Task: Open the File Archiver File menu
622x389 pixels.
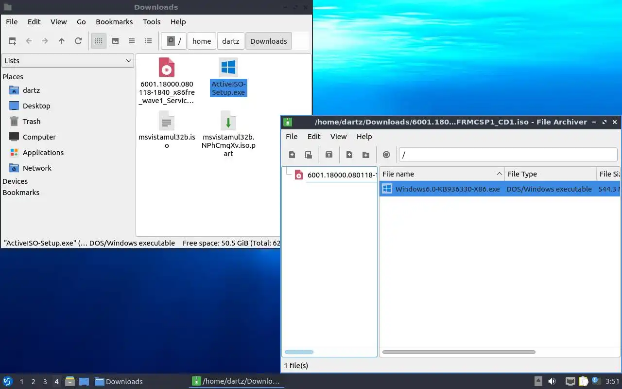Action: (x=292, y=137)
